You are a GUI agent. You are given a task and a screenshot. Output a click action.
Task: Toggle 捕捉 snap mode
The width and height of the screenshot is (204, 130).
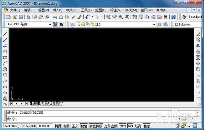58,126
